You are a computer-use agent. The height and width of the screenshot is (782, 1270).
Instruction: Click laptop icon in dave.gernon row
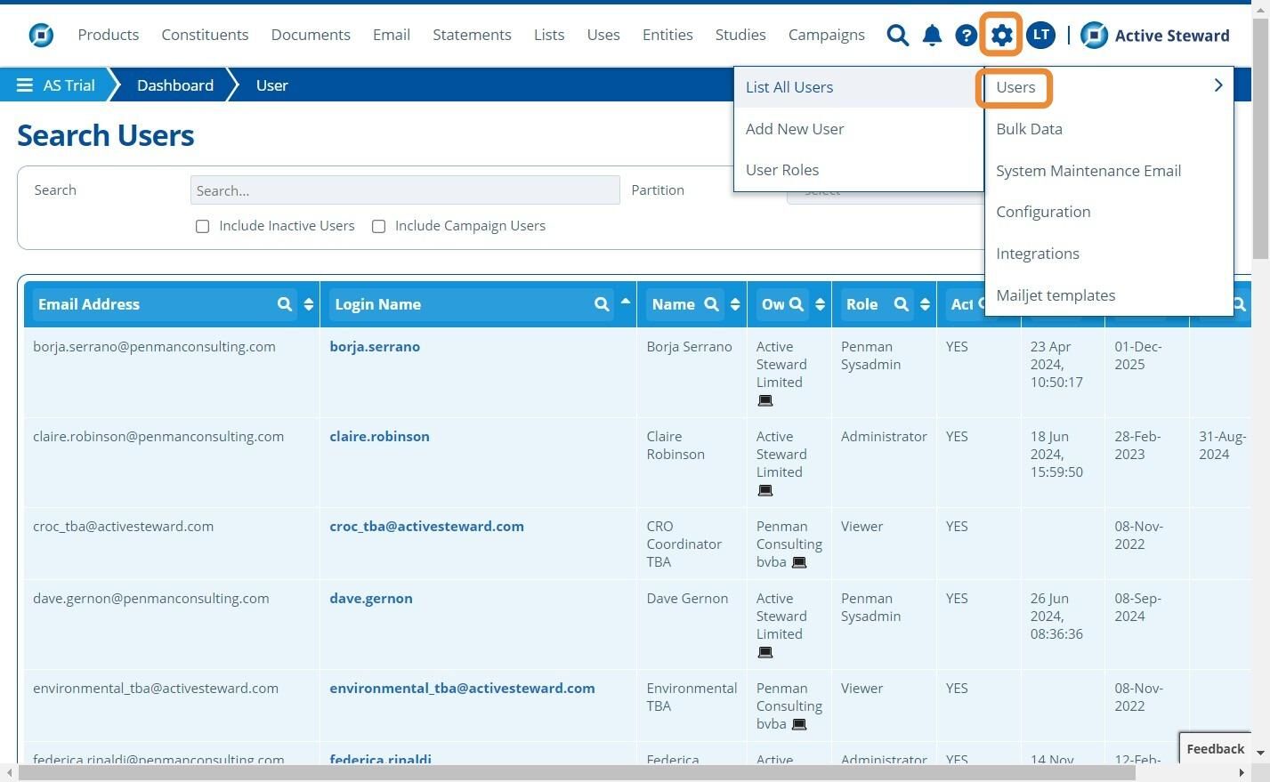(x=765, y=652)
